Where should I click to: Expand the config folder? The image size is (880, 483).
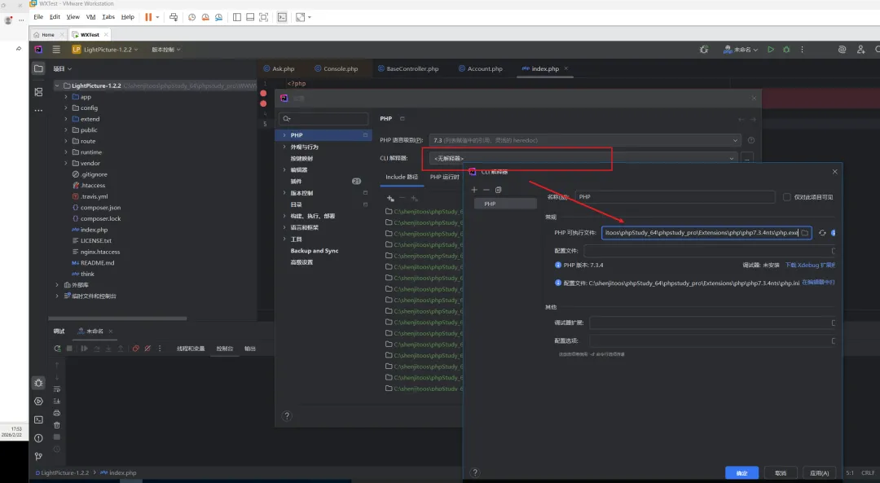[66, 108]
